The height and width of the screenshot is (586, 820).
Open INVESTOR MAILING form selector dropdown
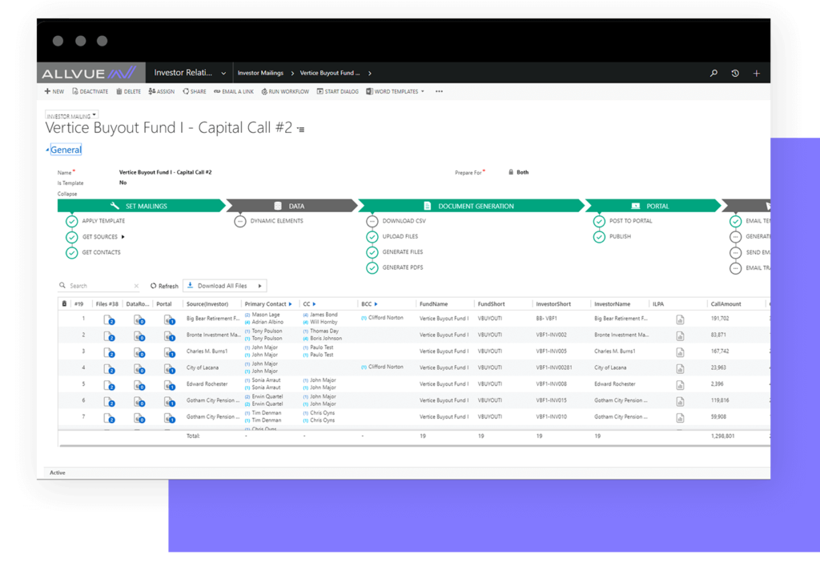tap(71, 115)
